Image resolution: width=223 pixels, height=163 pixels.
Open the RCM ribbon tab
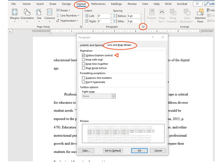[x=168, y=4]
